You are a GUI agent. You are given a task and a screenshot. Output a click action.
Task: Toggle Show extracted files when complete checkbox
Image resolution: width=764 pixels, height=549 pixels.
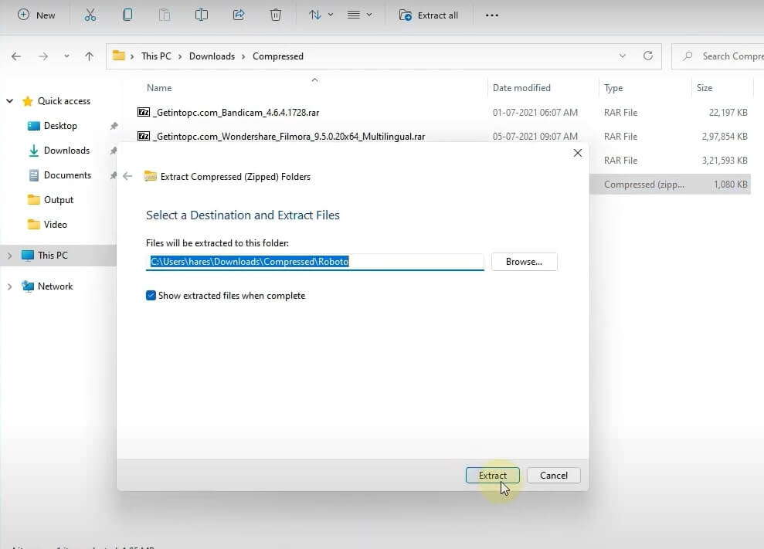pyautogui.click(x=151, y=296)
